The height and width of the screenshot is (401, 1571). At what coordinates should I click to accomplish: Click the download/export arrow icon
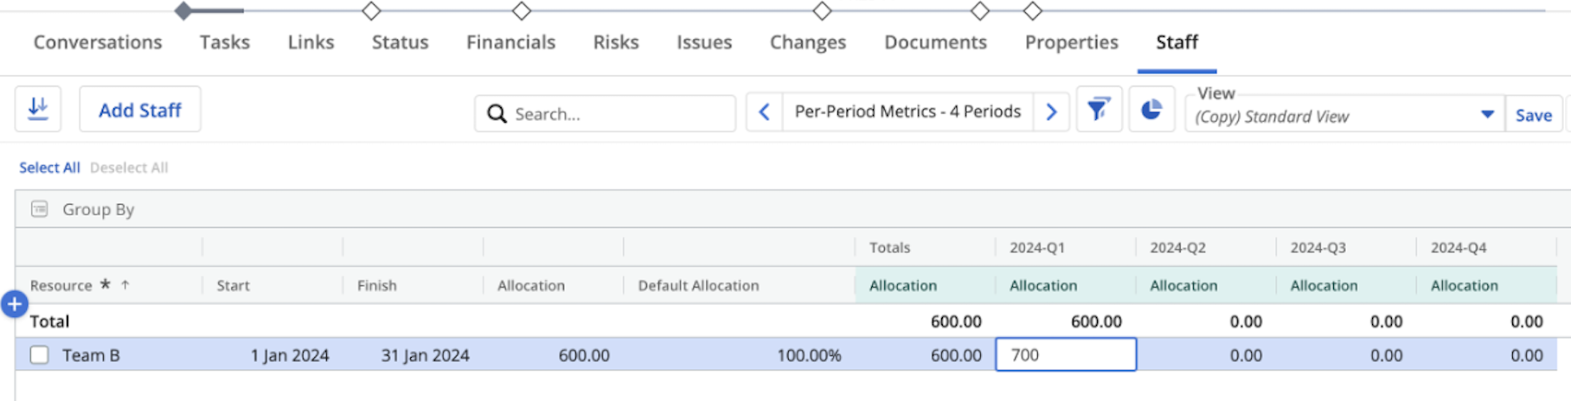tap(38, 109)
